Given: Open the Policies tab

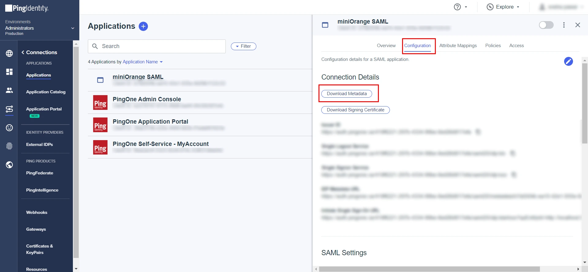Looking at the screenshot, I should [x=493, y=46].
